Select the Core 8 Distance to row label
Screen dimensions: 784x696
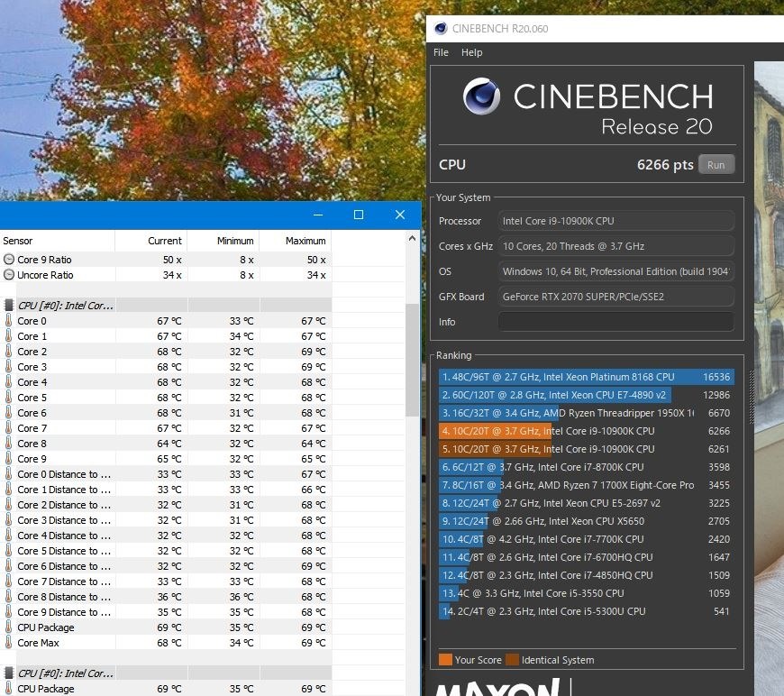[x=64, y=597]
